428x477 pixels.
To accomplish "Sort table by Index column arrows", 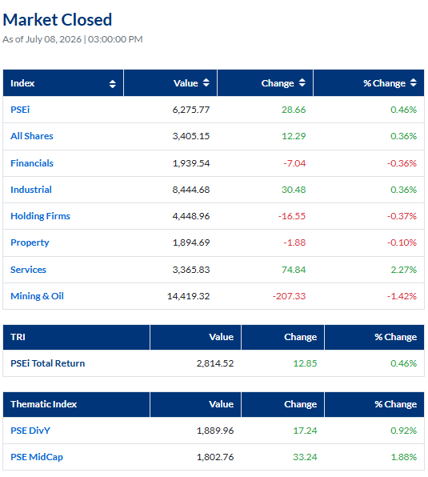I will pos(113,84).
